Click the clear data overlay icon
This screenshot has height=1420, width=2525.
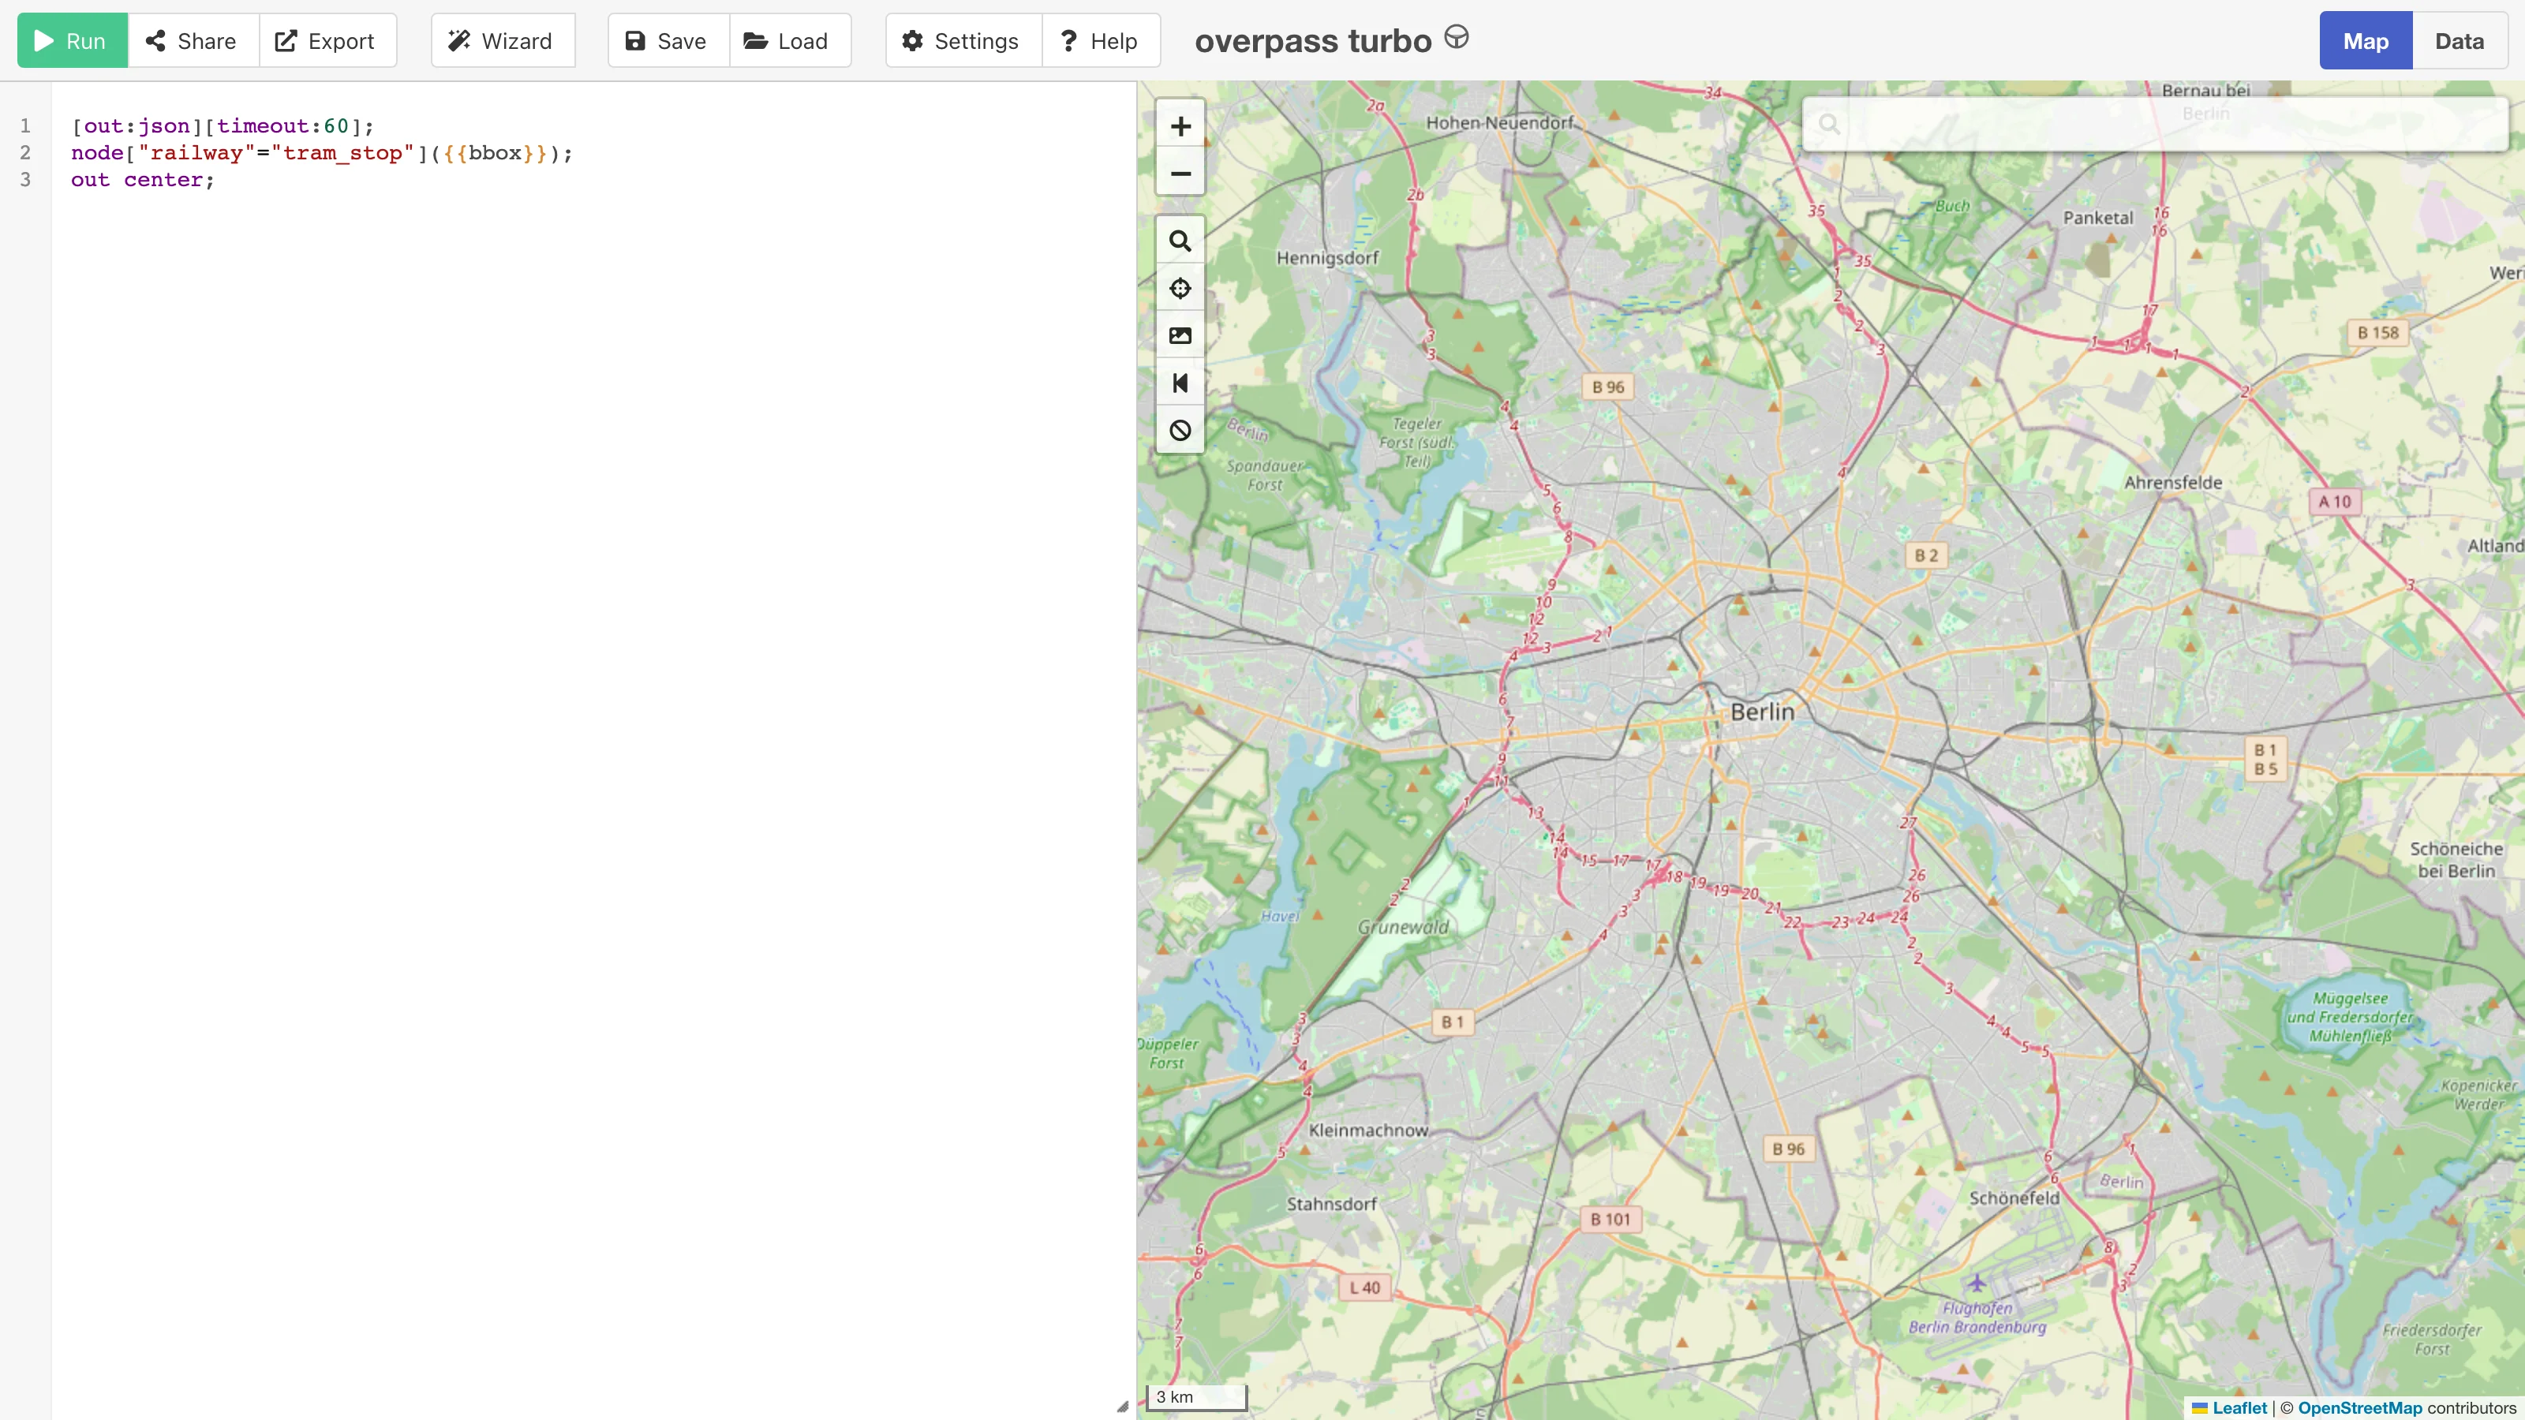tap(1180, 430)
